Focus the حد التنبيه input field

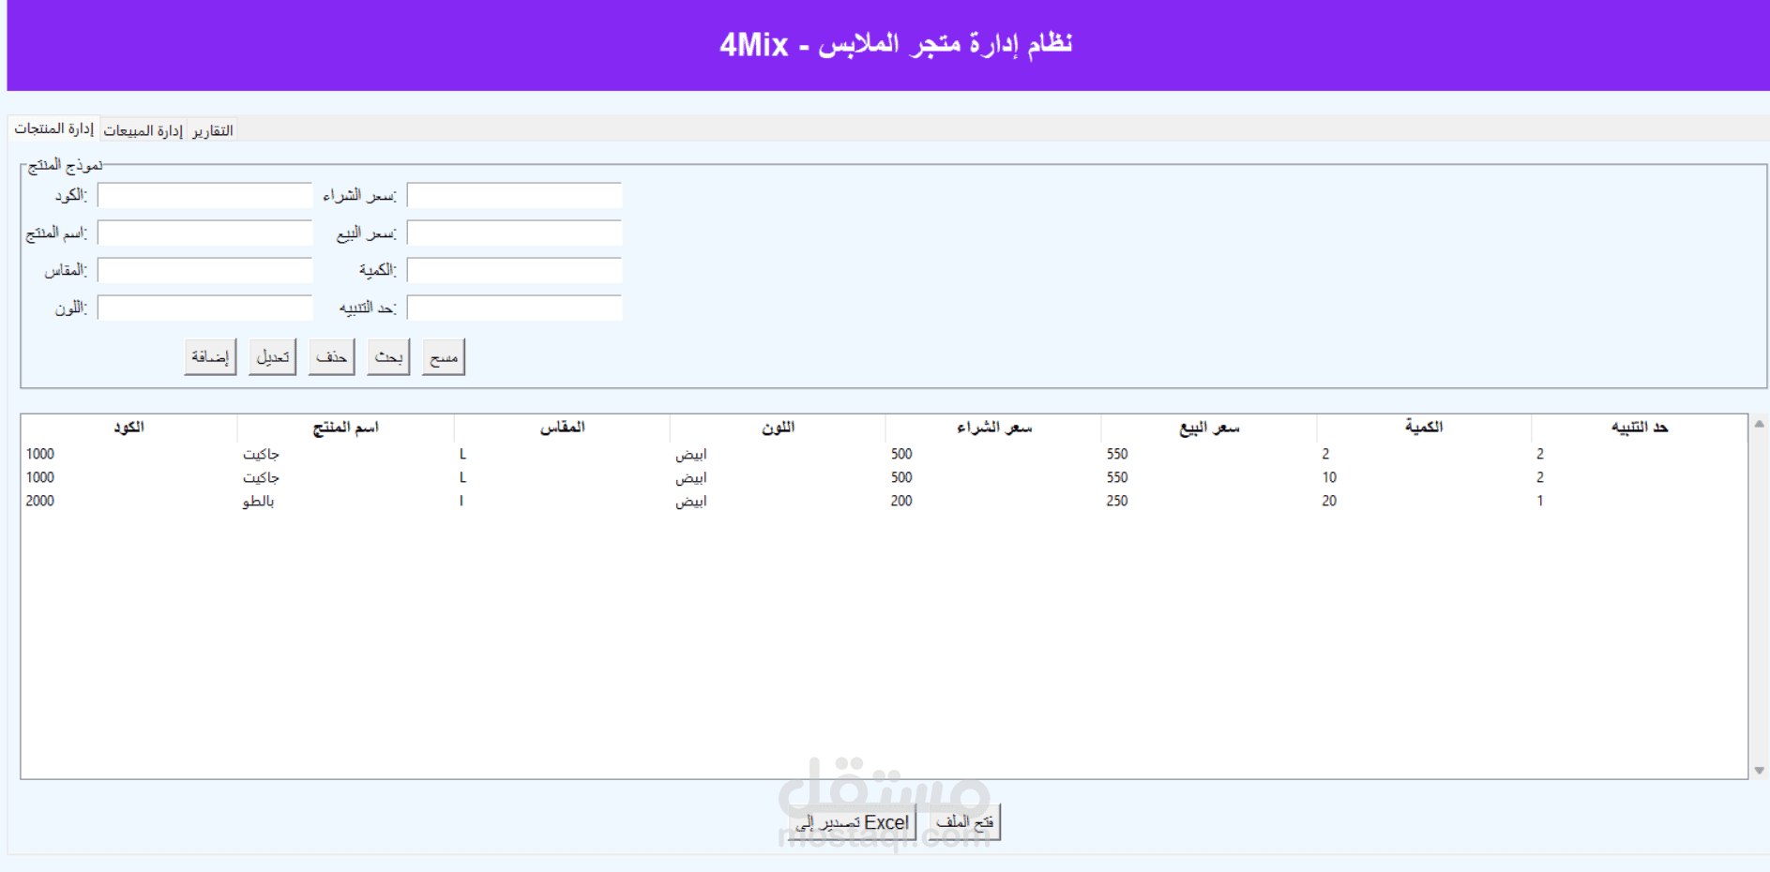tap(514, 308)
